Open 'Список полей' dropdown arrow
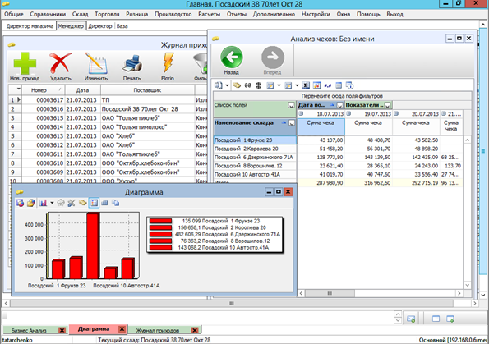489x344 pixels. 291,105
